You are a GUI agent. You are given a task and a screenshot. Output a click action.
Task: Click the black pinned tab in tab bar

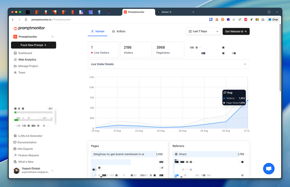point(28,12)
